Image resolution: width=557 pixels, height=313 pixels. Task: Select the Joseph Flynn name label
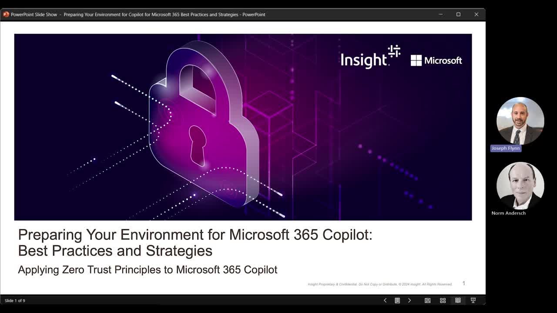(505, 148)
